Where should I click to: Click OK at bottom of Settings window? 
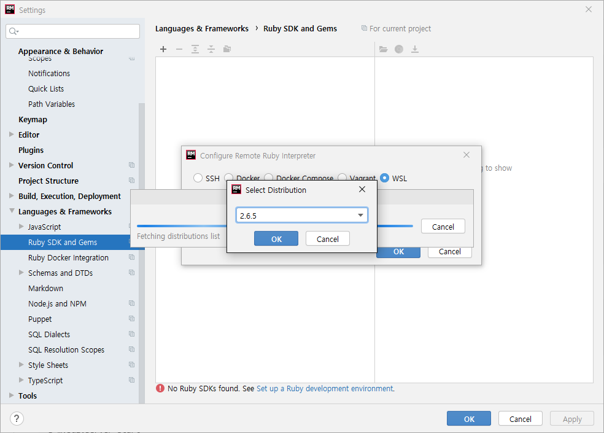(x=469, y=419)
